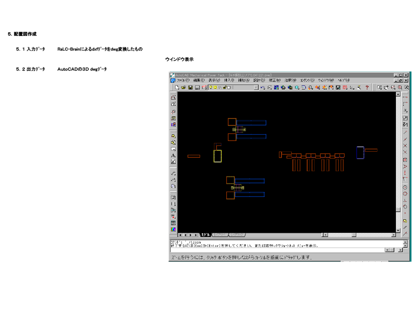419x314 pixels.
Task: Click the layer color swatch square
Action: (x=229, y=88)
